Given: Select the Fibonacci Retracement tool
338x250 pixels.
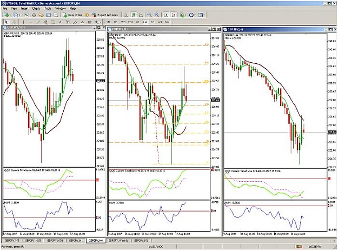Looking at the screenshot, I should [x=53, y=22].
